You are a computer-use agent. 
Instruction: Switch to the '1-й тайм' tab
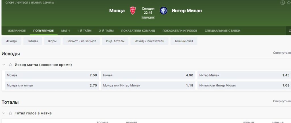pyautogui.click(x=84, y=31)
